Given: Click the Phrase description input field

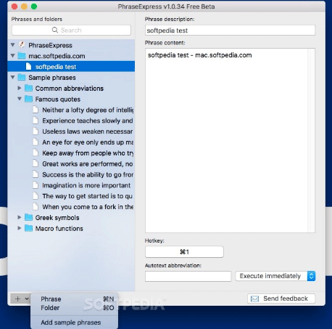Looking at the screenshot, I should [x=230, y=31].
